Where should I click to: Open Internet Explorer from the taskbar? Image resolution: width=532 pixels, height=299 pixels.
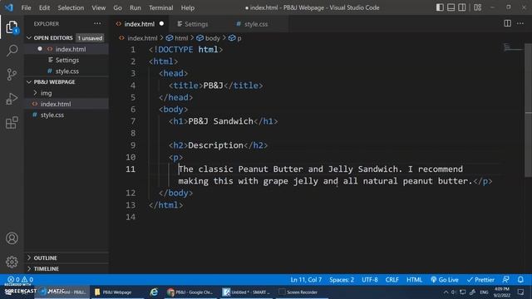(154, 292)
